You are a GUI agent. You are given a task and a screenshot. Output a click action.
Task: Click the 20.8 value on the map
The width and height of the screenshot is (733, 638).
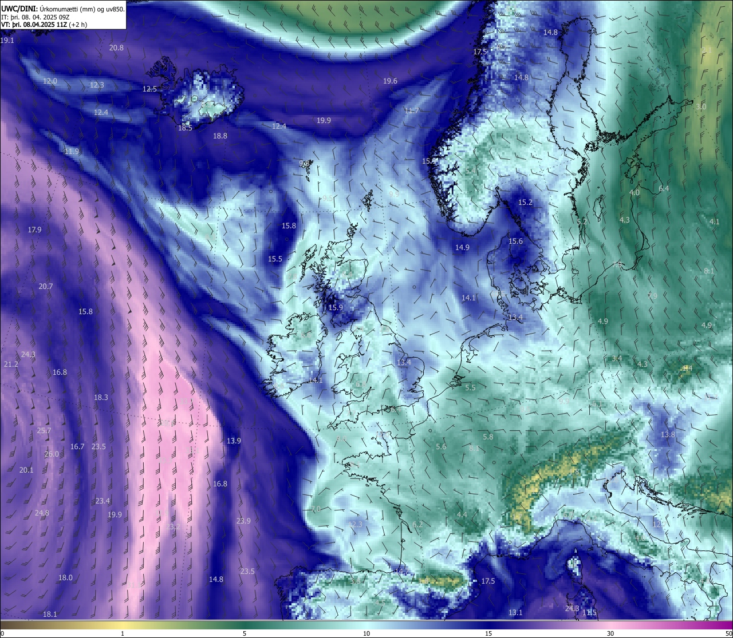pos(116,48)
